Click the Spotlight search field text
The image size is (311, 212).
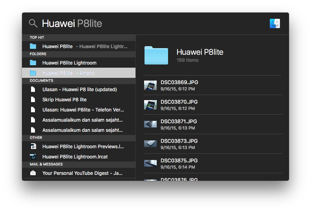pos(72,23)
